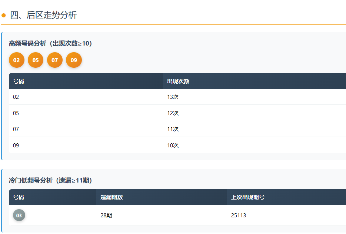
Task: Click the 出现次数 column header
Action: click(178, 81)
